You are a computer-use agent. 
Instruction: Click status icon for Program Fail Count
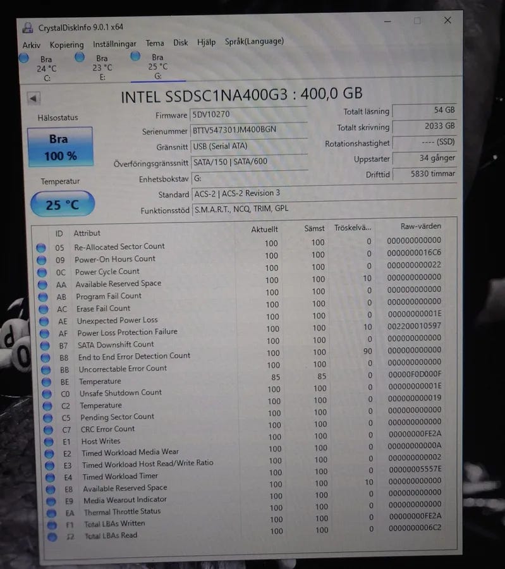(43, 297)
